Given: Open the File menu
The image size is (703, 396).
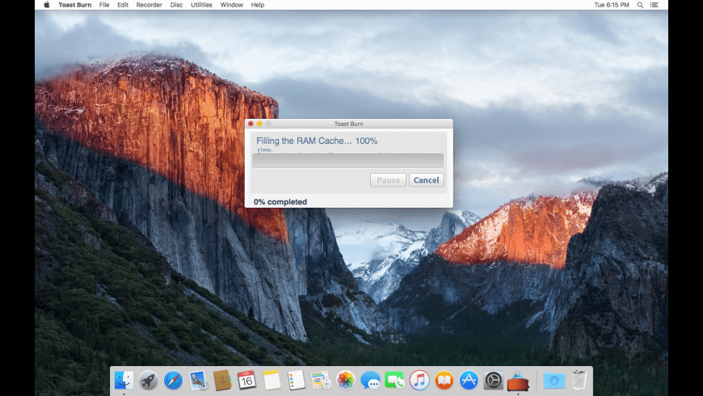Looking at the screenshot, I should [104, 5].
